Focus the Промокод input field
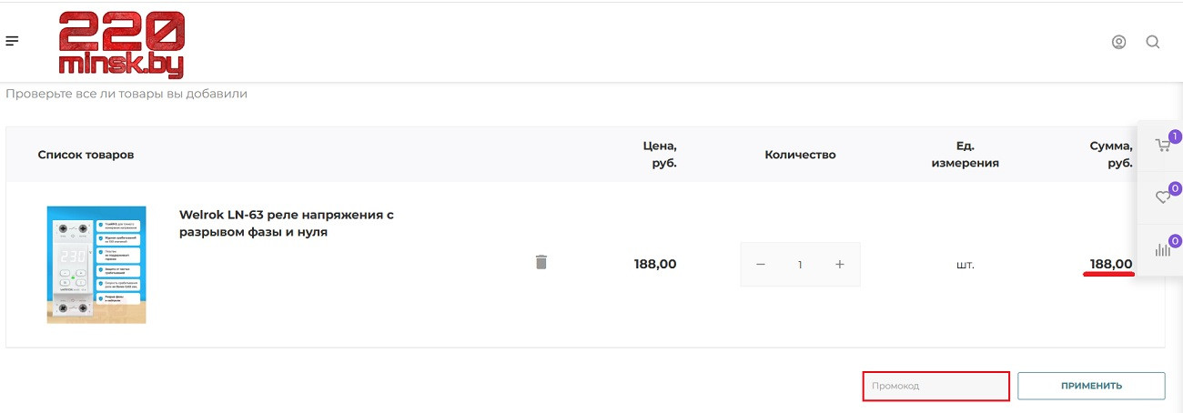Viewport: 1183px width, 413px height. 935,386
